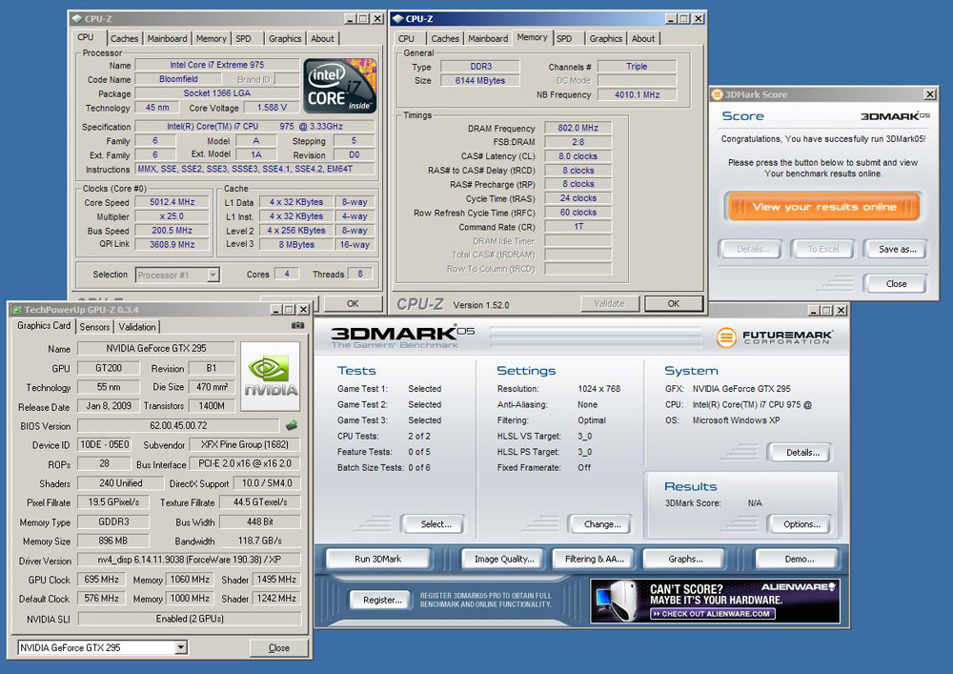Click the Demo... button
Screen dimensions: 953x674
[x=799, y=560]
